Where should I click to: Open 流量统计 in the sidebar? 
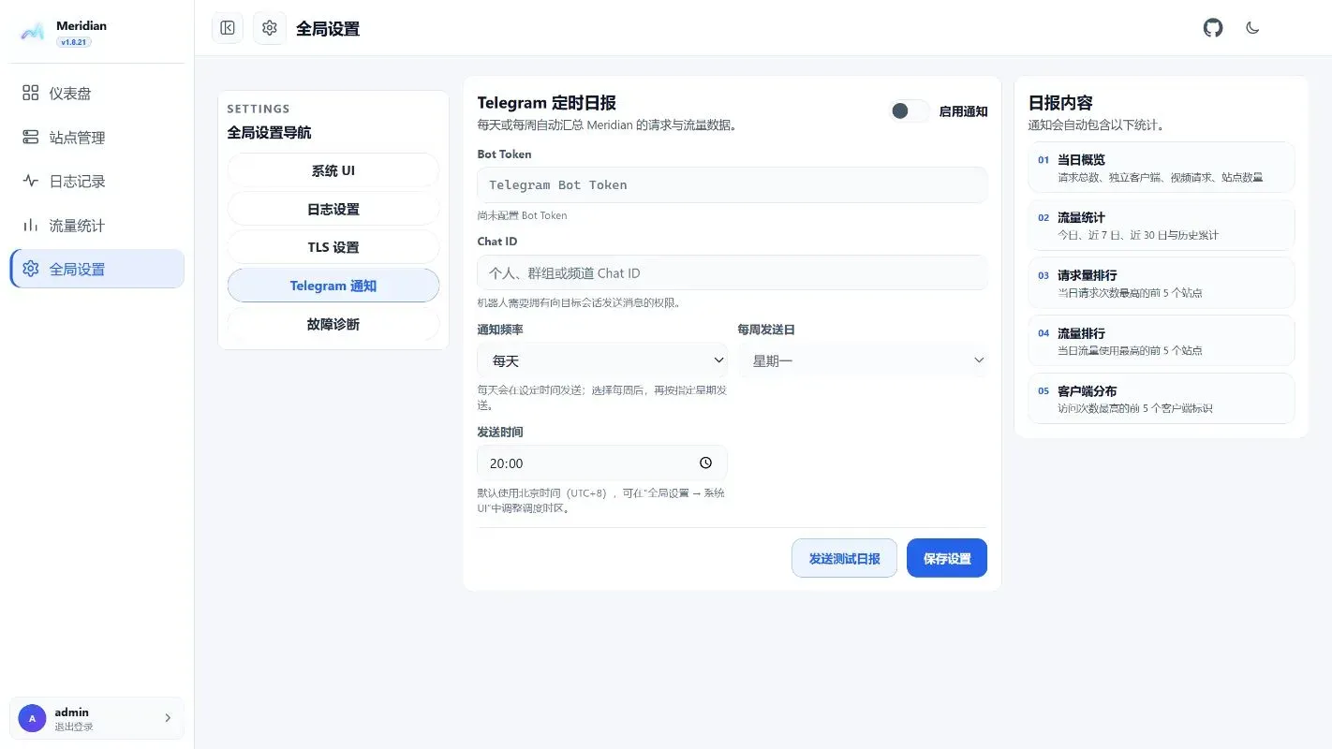(x=97, y=226)
